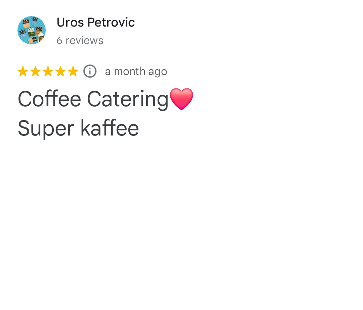Click the info icon next to star rating
Image resolution: width=363 pixels, height=310 pixels.
point(89,71)
